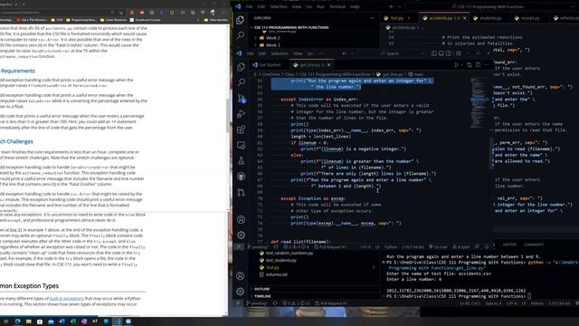Click Python language mode in lower status bar
Image resolution: width=579 pixels, height=326 pixels.
(536, 303)
